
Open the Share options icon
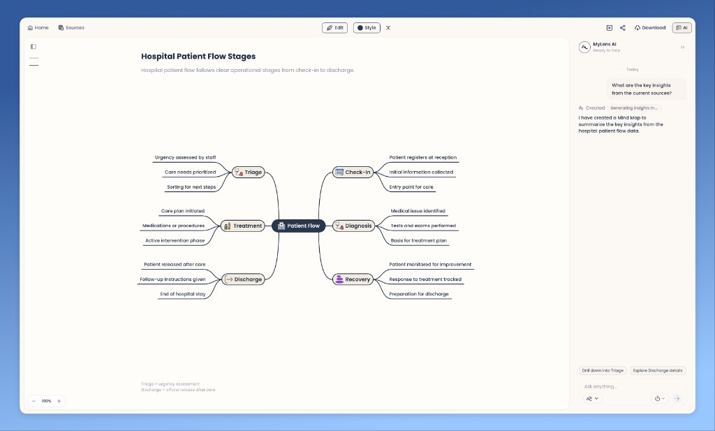pos(622,27)
